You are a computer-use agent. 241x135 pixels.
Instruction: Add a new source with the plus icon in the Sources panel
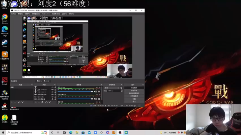(36, 102)
